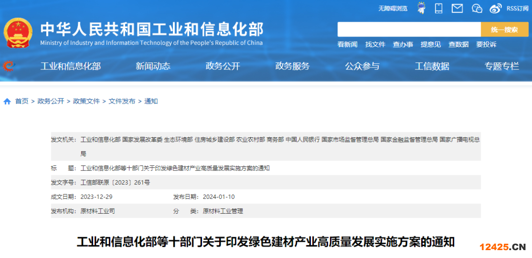532x258 pixels.
Task: Select the 新闻动态 navigation tab
Action: coord(153,66)
